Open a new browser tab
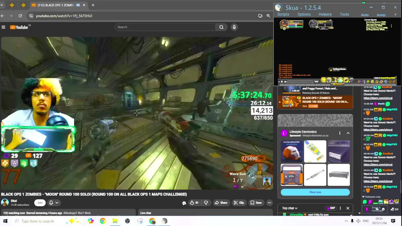402x226 pixels. pyautogui.click(x=93, y=5)
